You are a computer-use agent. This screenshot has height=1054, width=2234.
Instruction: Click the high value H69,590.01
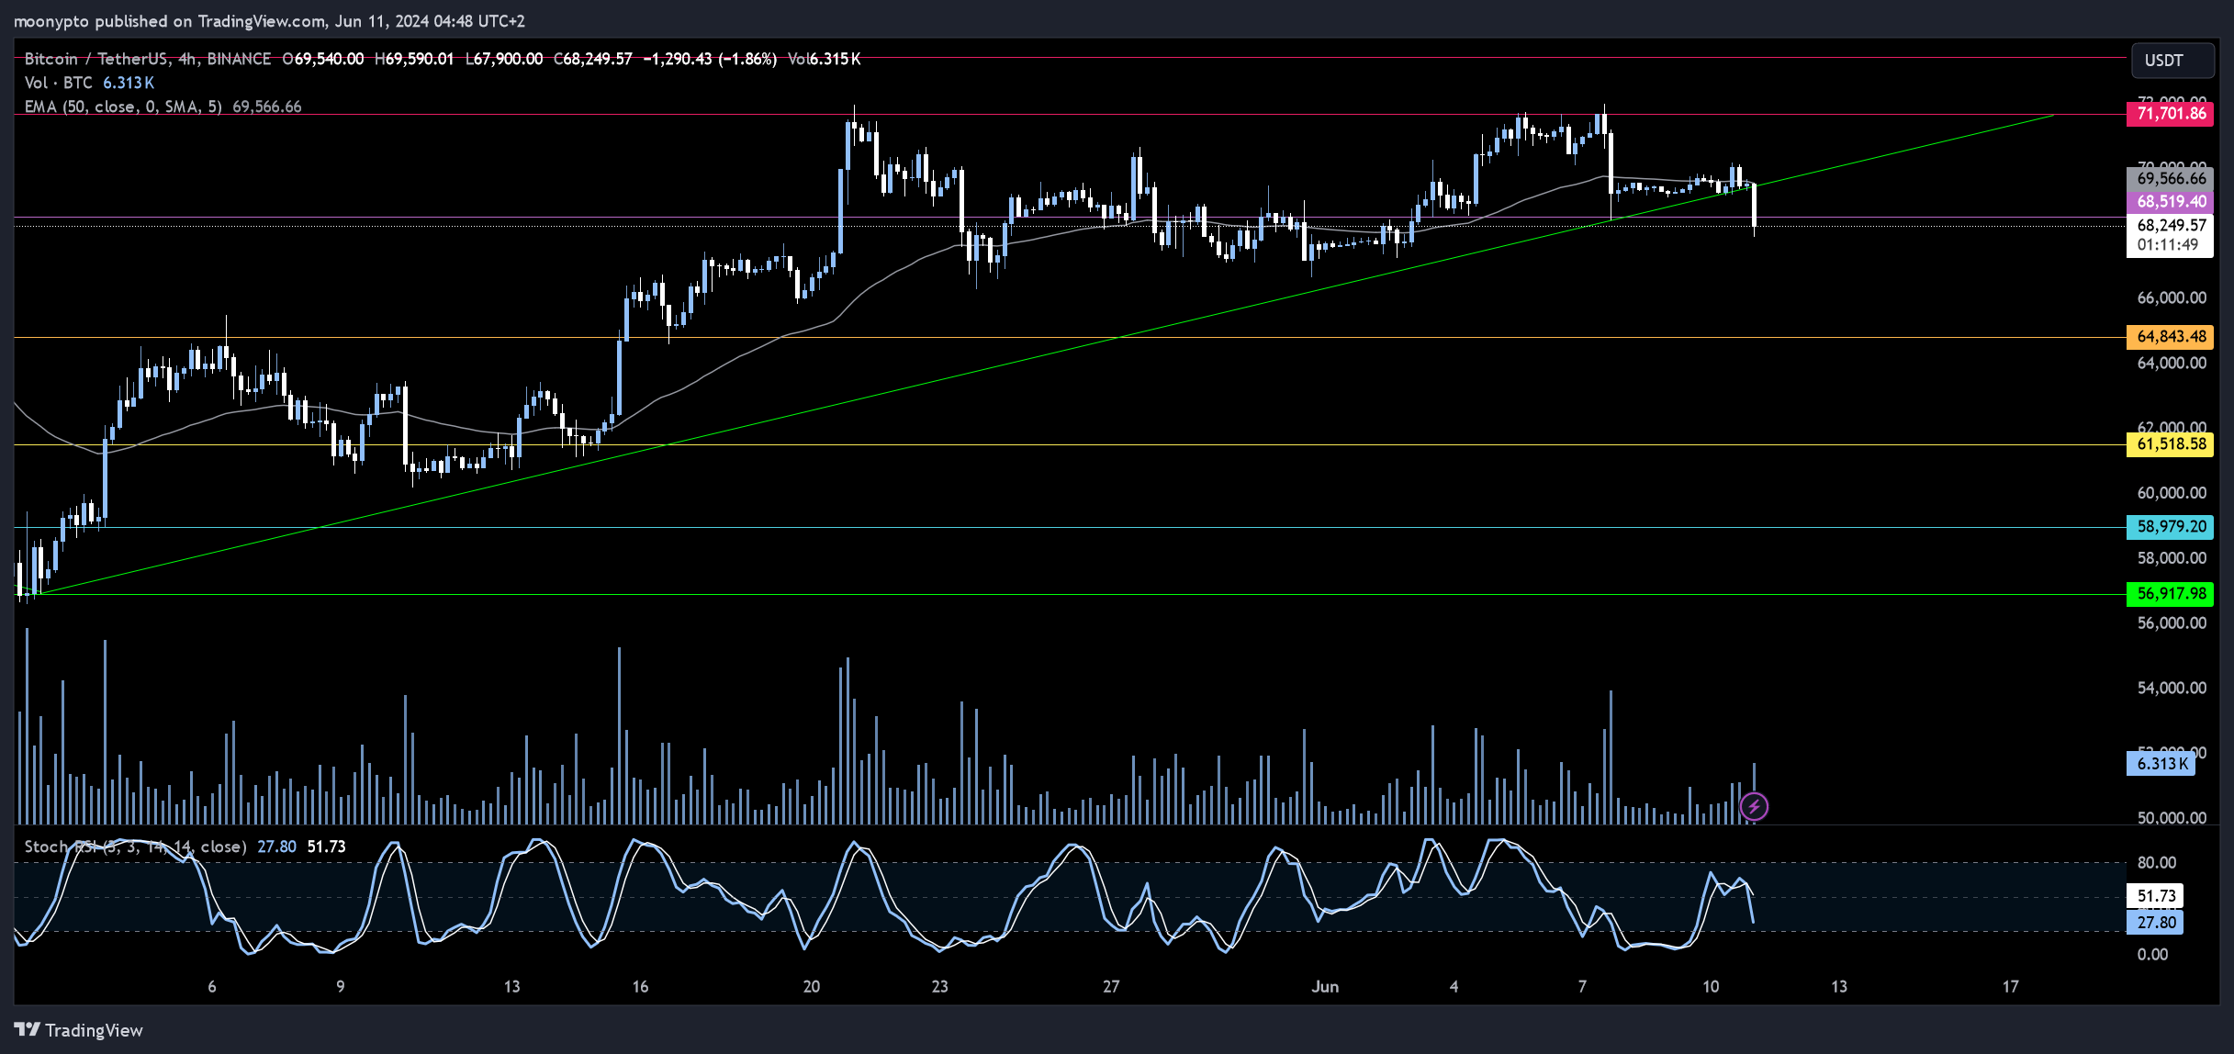pyautogui.click(x=414, y=59)
